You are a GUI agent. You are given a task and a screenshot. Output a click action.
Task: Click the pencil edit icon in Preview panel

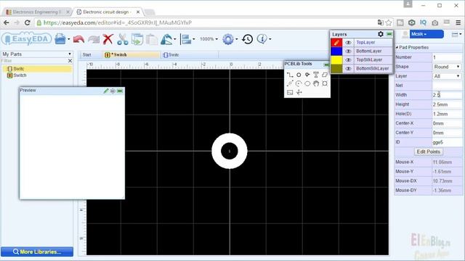[106, 91]
